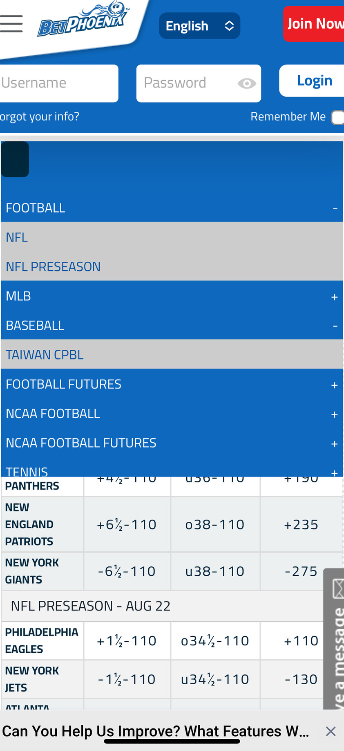344x751 pixels.
Task: Open the leave a message envelope icon
Action: click(338, 589)
